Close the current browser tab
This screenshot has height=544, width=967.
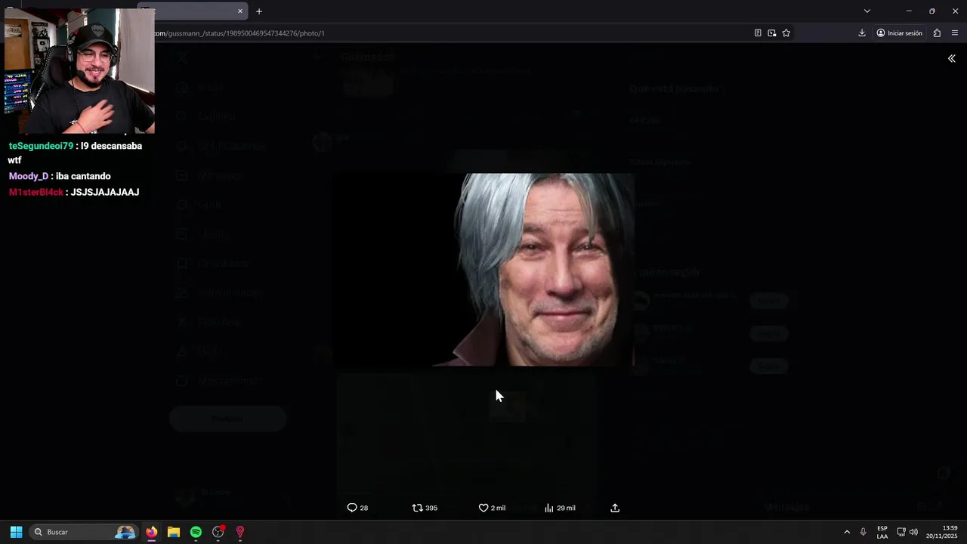click(240, 11)
